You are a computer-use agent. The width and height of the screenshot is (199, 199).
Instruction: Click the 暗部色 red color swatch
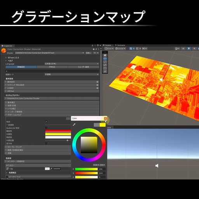pos(58,131)
